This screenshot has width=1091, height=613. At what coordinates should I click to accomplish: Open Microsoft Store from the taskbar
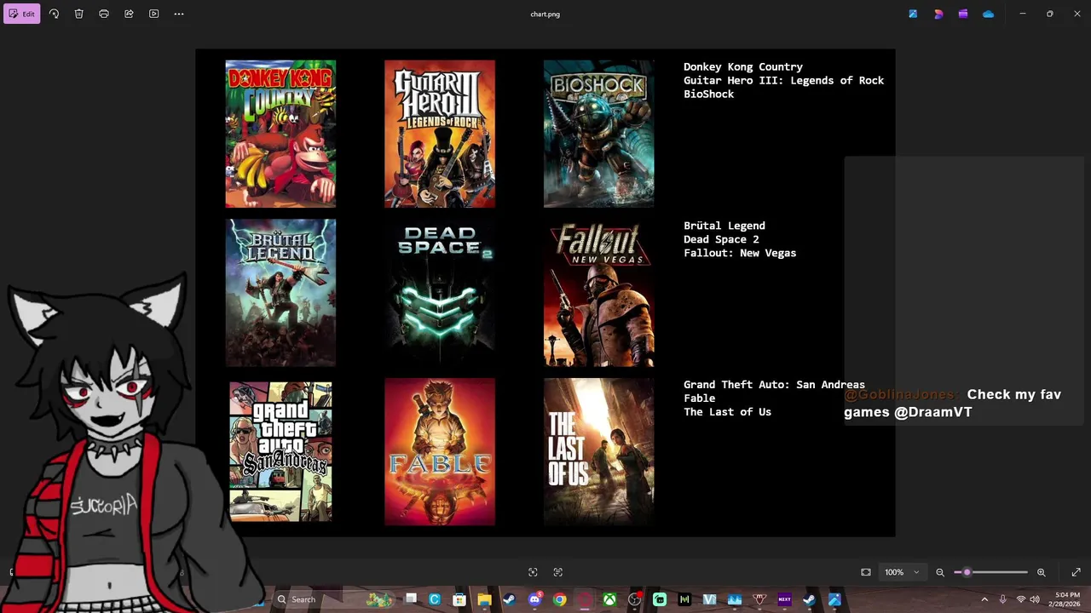click(459, 599)
